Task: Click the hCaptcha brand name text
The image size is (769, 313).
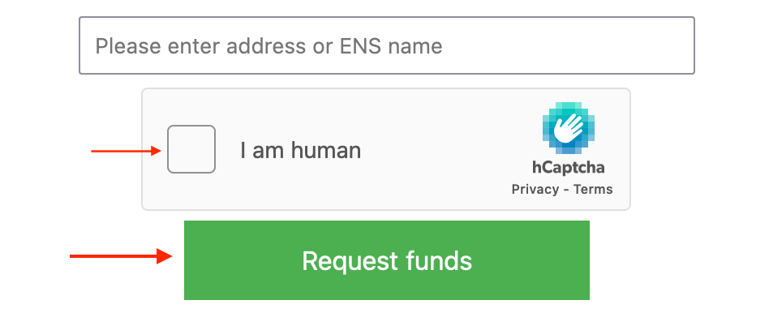Action: click(568, 168)
